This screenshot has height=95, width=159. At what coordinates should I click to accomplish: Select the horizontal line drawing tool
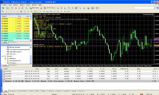(14, 11)
